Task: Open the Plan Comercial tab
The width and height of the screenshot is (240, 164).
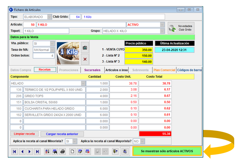Action: 164,70
